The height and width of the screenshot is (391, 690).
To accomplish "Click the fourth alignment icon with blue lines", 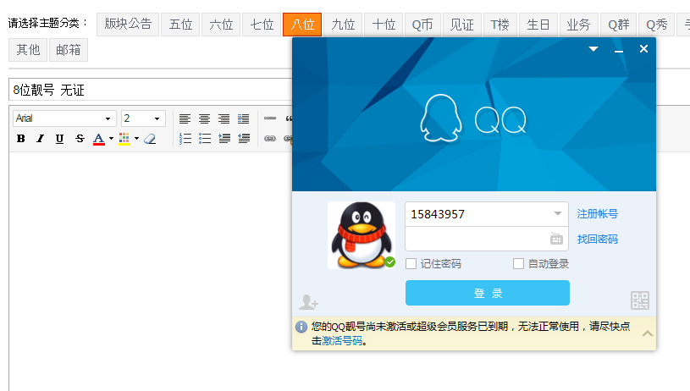I will coord(243,118).
